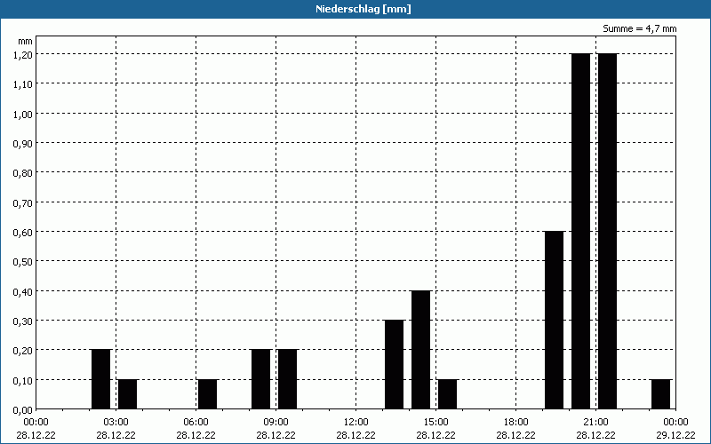Click the 0,20 mm bar before 03:00

[100, 379]
